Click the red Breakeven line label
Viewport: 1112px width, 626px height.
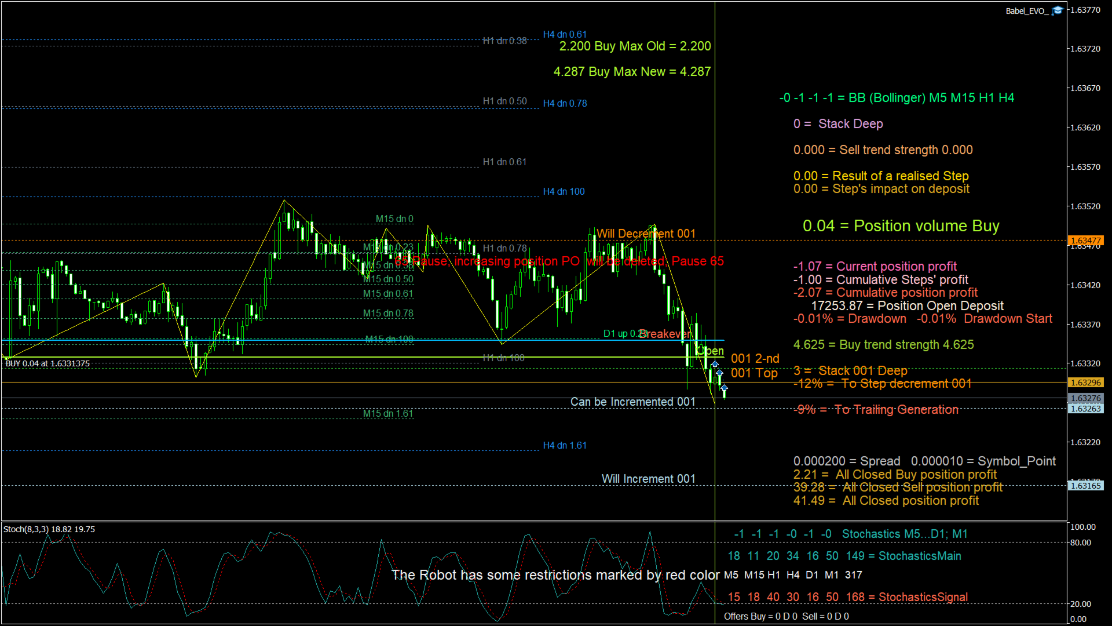click(x=665, y=334)
